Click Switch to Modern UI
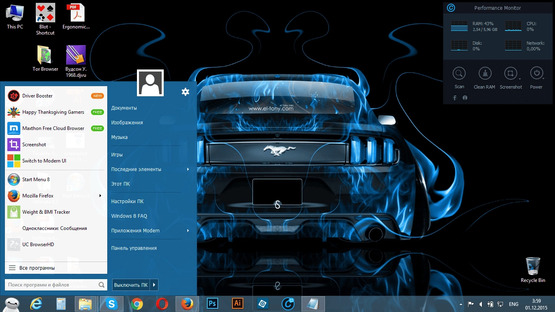Screen dimensions: 555x312 pyautogui.click(x=56, y=161)
